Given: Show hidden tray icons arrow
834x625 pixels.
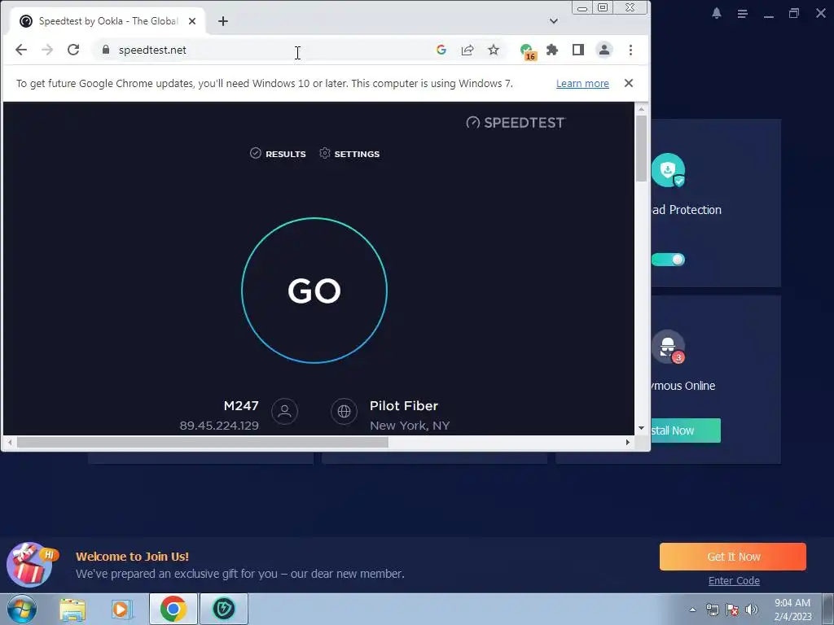Looking at the screenshot, I should click(692, 610).
